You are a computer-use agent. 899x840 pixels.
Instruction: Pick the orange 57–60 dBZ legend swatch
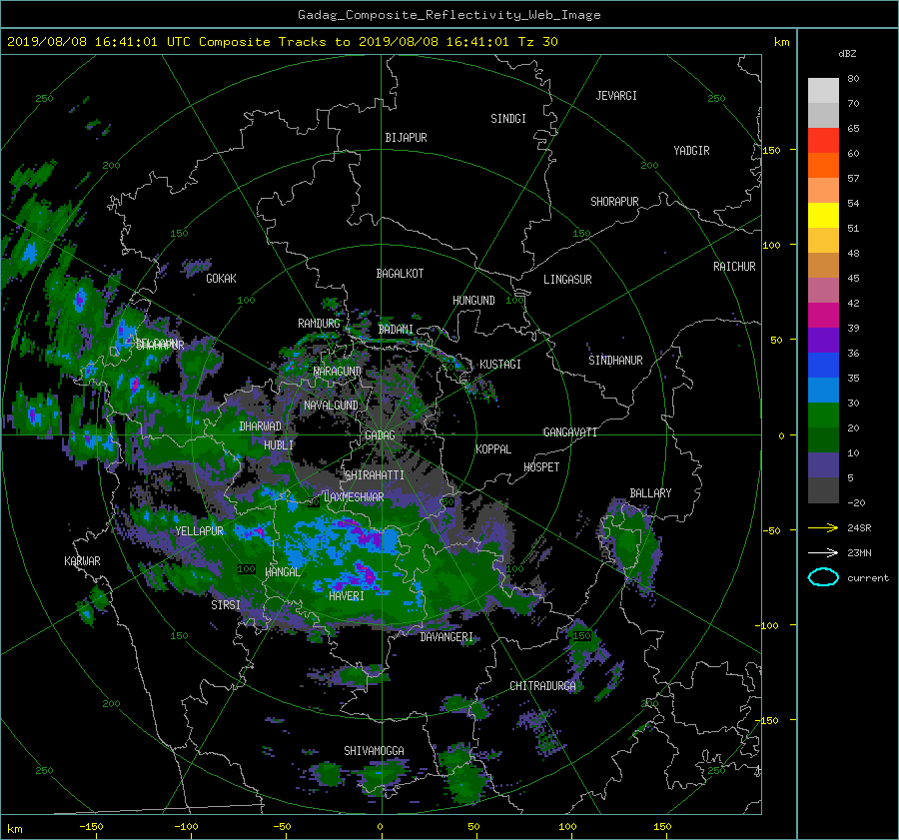pyautogui.click(x=823, y=166)
